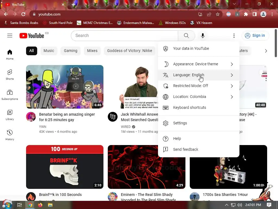Image resolution: width=278 pixels, height=209 pixels.
Task: Open File Explorer from the taskbar
Action: pyautogui.click(x=50, y=205)
